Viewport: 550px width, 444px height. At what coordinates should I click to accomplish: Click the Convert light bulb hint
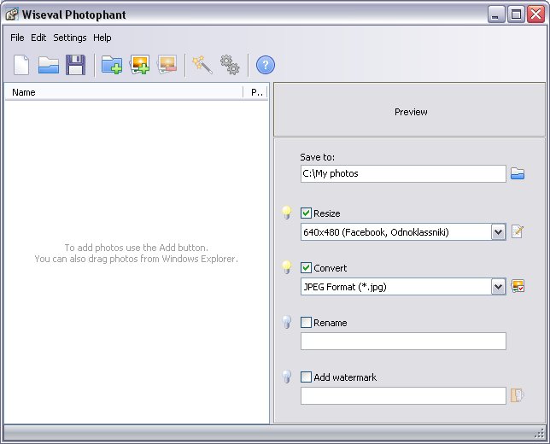pos(287,267)
